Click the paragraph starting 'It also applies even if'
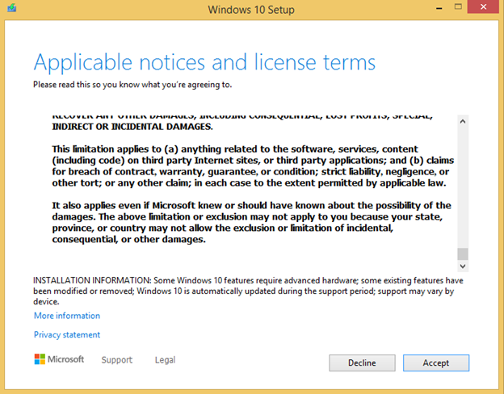The width and height of the screenshot is (504, 394). (252, 222)
